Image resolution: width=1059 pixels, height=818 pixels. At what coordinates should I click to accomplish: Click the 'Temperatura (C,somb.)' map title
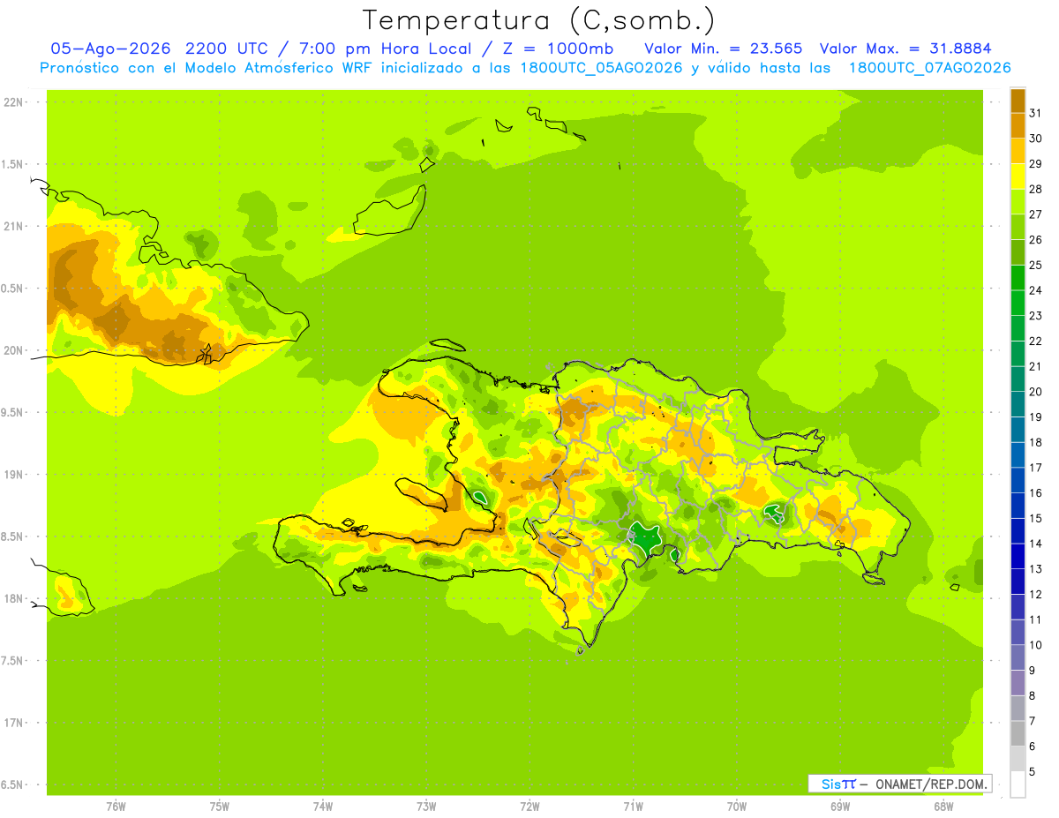[x=538, y=21]
